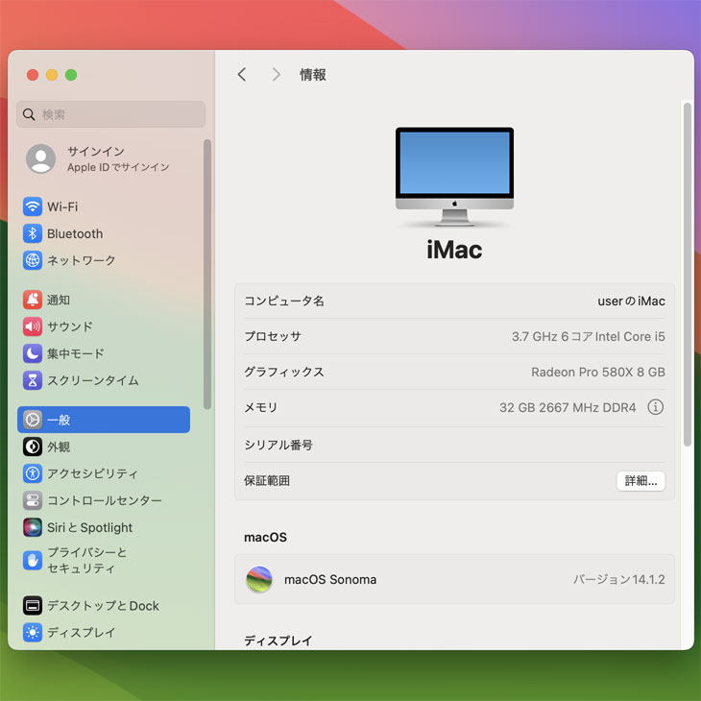Click the main pane vertical scrollbar
This screenshot has width=701, height=701.
tap(687, 274)
